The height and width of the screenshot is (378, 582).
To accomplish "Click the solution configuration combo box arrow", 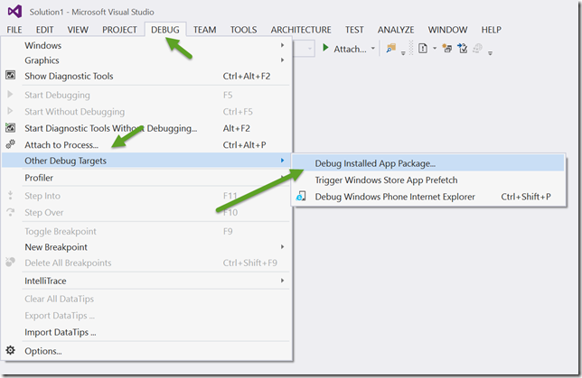I will [310, 49].
